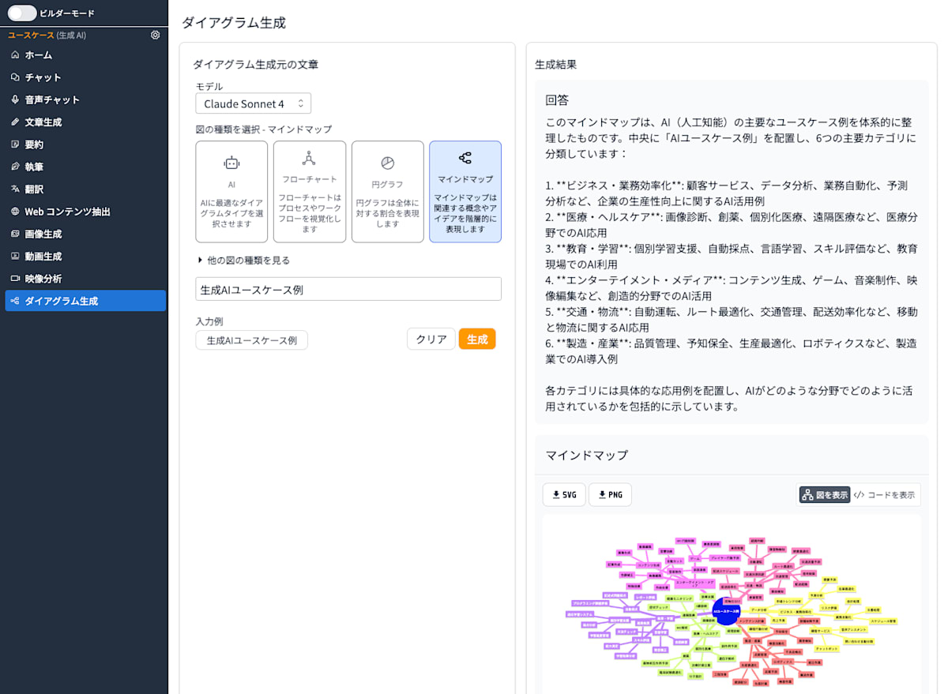Open the 要約 menu item

tap(85, 144)
